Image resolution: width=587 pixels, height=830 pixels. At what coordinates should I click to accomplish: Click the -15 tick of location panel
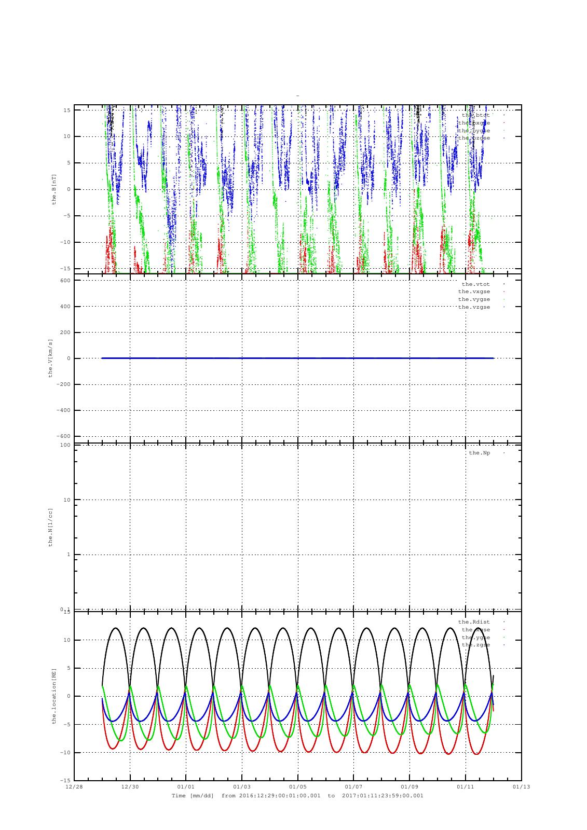click(x=65, y=780)
